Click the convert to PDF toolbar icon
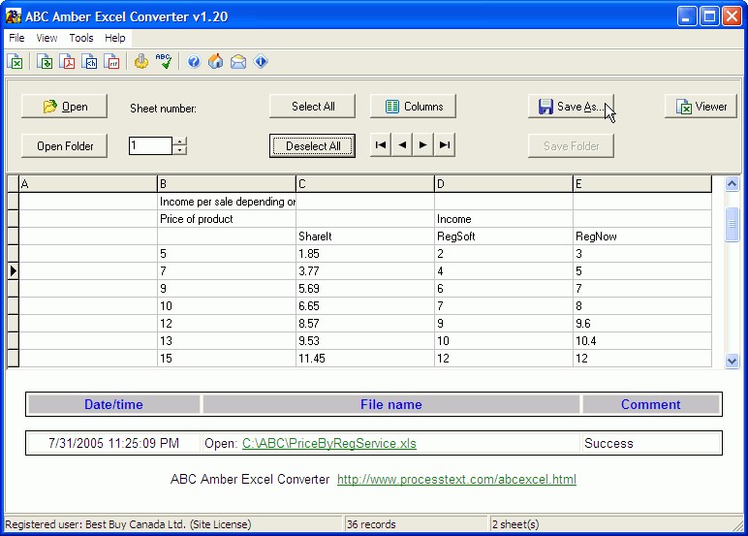This screenshot has height=536, width=748. click(68, 62)
